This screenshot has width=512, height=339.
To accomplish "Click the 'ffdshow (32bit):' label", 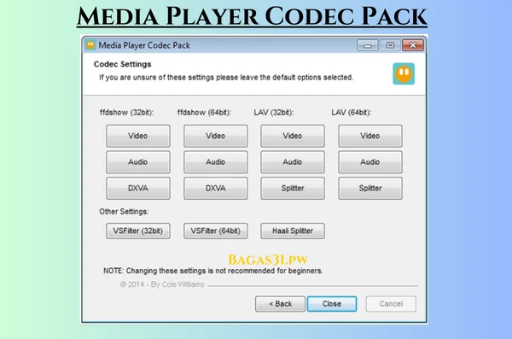I will click(x=126, y=113).
